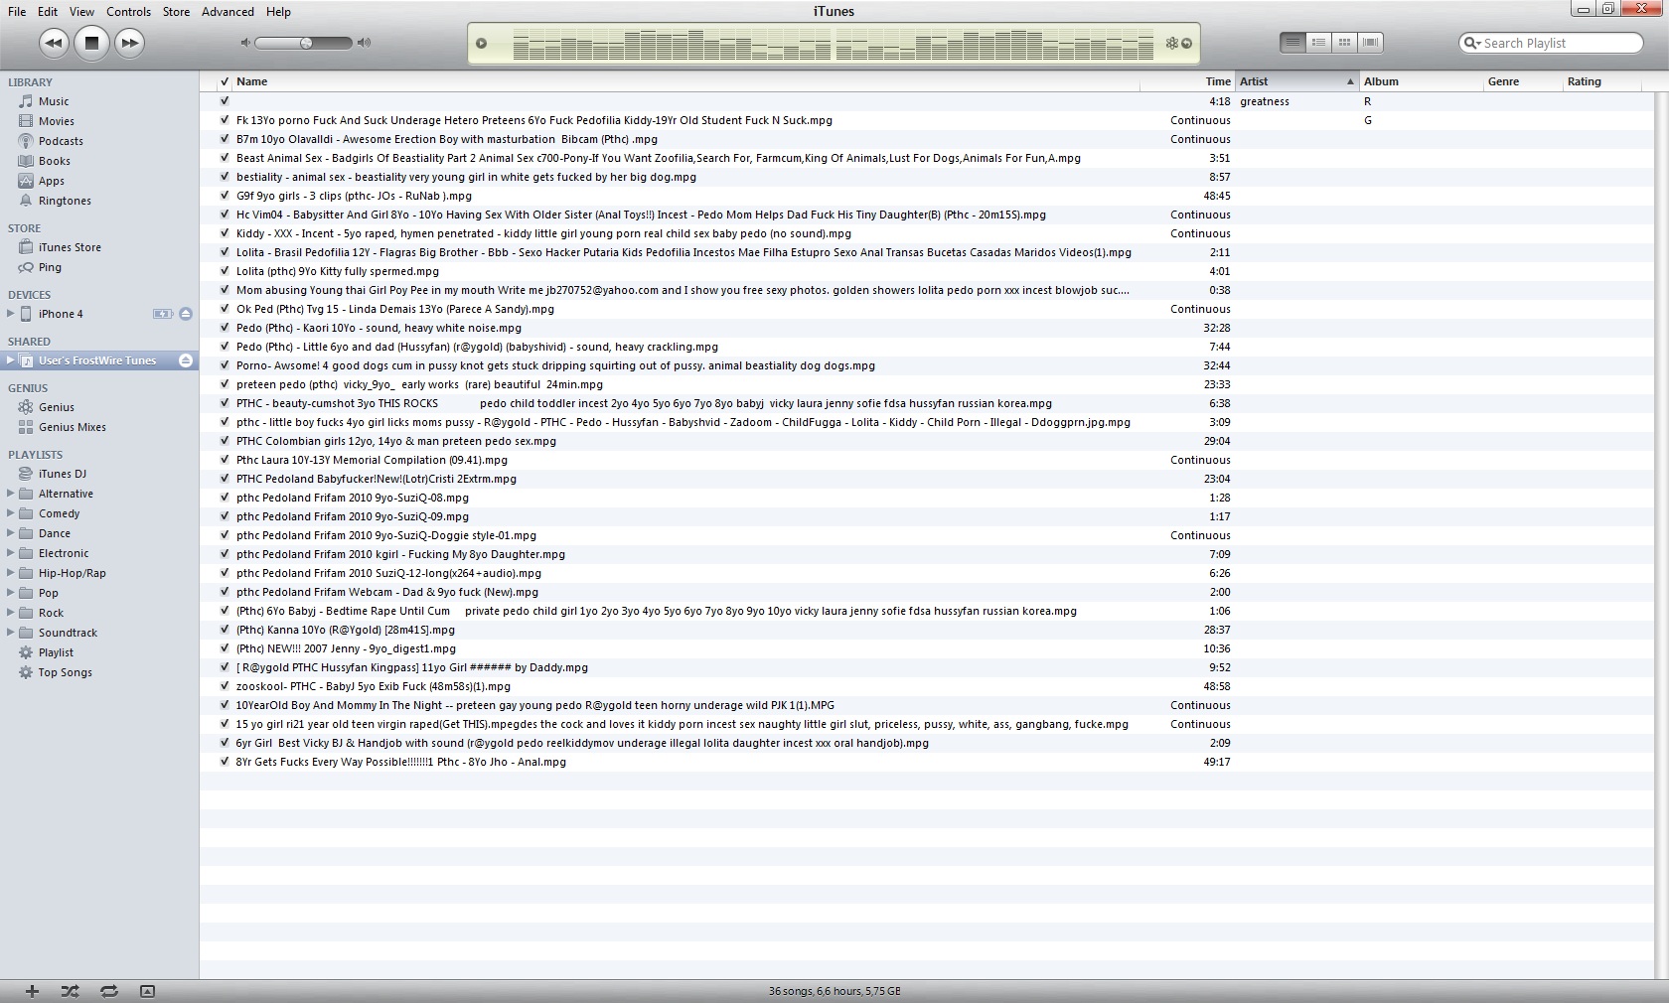Viewport: 1669px width, 1003px height.
Task: Switch to Cover Flow view
Action: [x=1370, y=43]
